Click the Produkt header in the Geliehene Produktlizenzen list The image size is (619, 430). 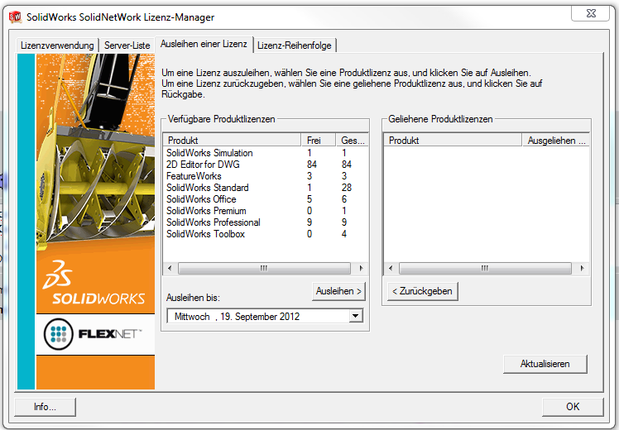coord(453,140)
